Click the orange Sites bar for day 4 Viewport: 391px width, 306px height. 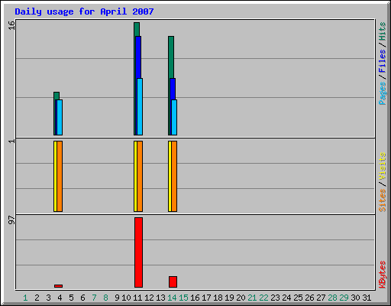pyautogui.click(x=60, y=176)
